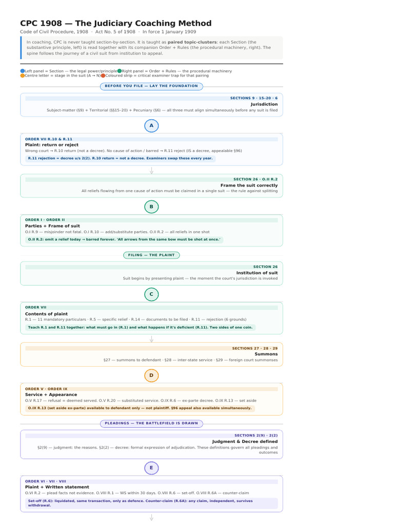
Task: Click 'Service + Appearance' title
Action: click(x=51, y=394)
